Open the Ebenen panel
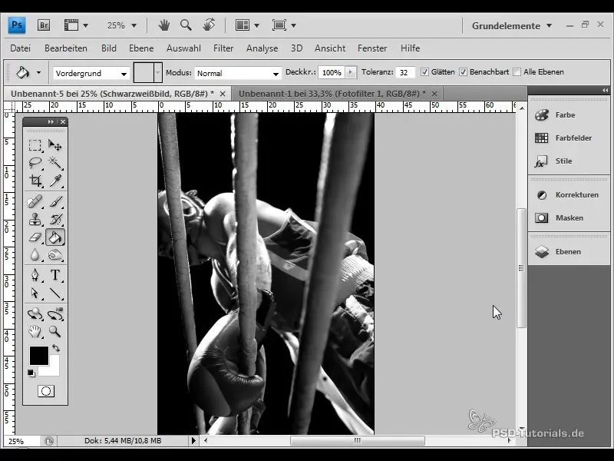Viewport: 614px width, 461px height. click(569, 252)
